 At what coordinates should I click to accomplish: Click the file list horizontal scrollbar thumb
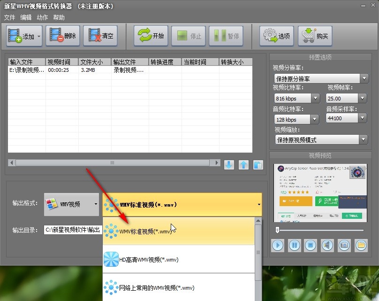113,162
